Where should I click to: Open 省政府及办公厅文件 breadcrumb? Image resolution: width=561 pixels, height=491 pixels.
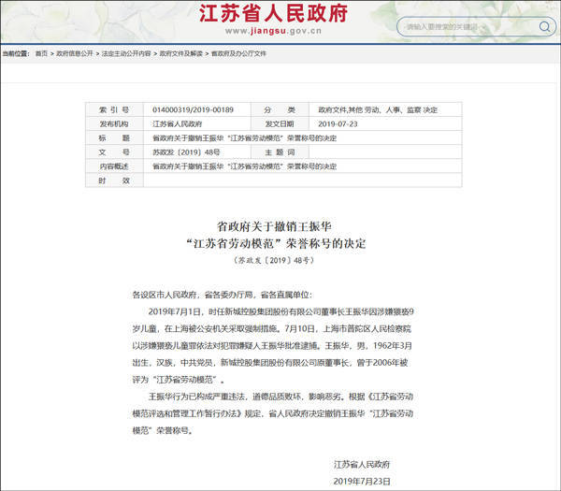click(x=238, y=53)
